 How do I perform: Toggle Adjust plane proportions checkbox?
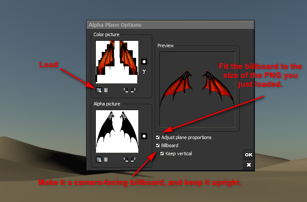[158, 137]
